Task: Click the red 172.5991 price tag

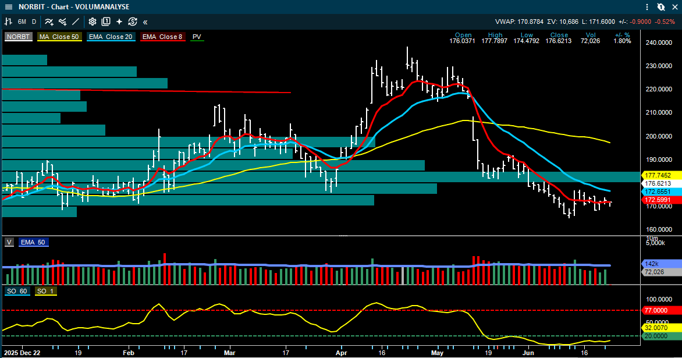Action: tap(660, 200)
